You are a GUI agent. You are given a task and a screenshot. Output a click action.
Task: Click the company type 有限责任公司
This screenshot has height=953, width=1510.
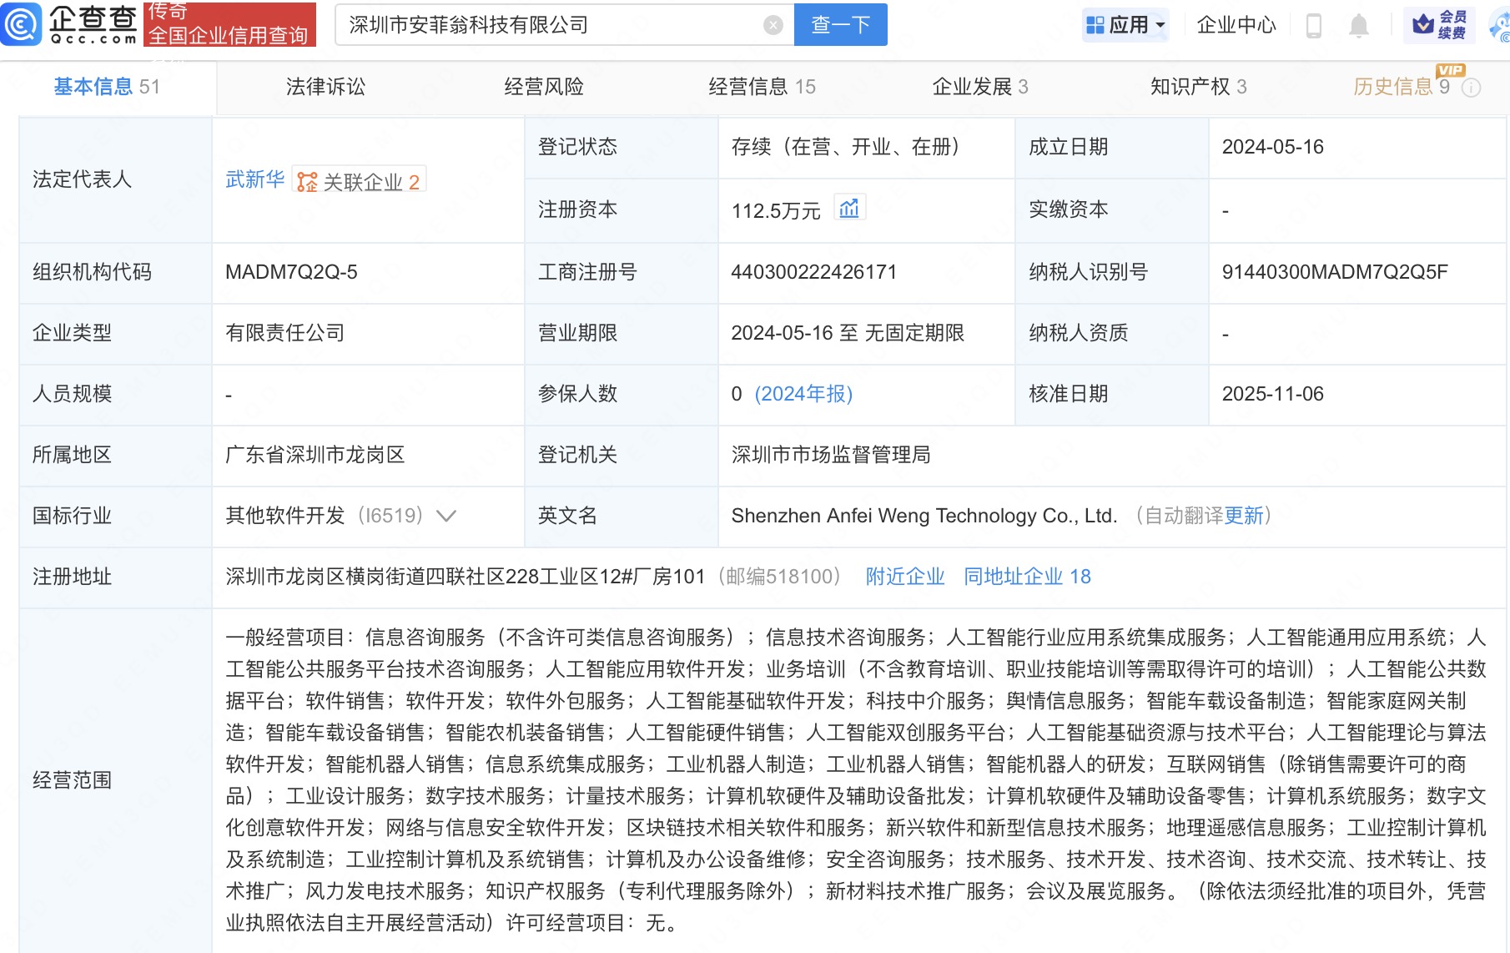[x=285, y=333]
